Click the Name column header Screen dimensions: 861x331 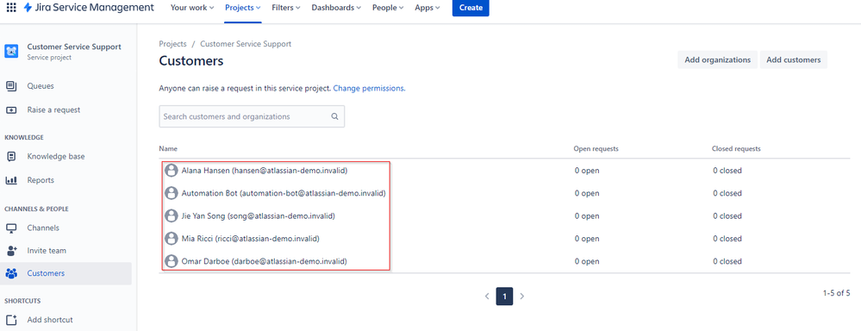[168, 149]
